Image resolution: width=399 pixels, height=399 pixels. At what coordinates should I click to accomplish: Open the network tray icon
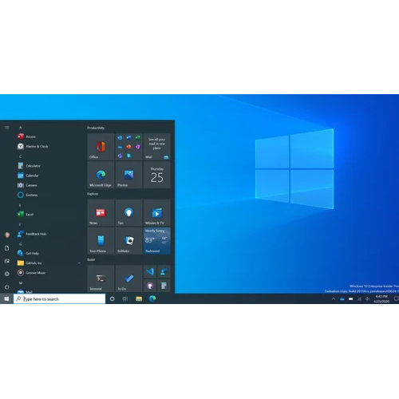359,299
